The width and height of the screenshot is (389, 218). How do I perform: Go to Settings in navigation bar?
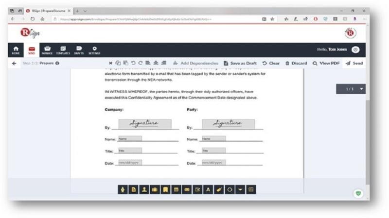94,50
